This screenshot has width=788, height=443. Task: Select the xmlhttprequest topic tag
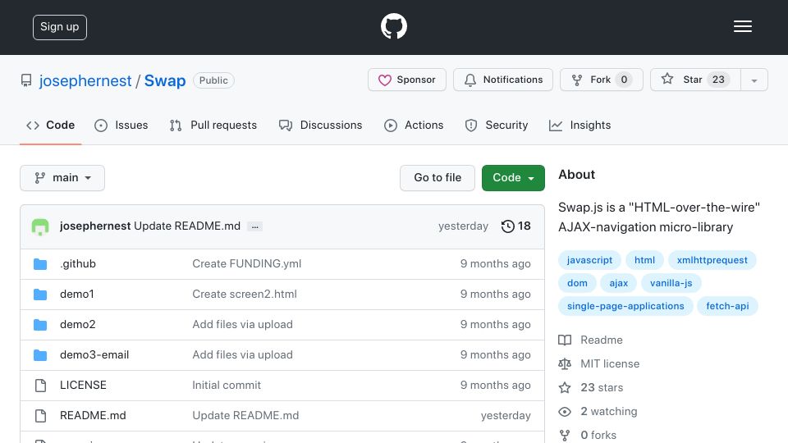coord(712,260)
